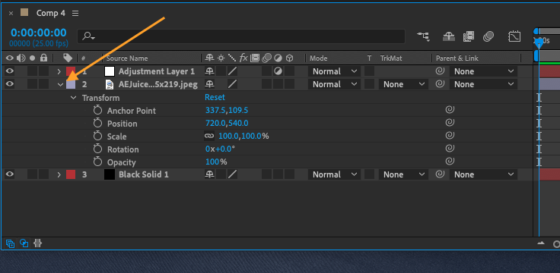The image size is (560, 273).
Task: Expand Black Solid 1 properties
Action: (59, 174)
